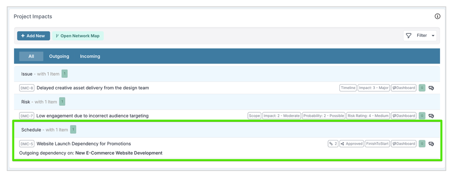Click the Scope tag on DMC-7
This screenshot has width=453, height=177.
click(254, 116)
